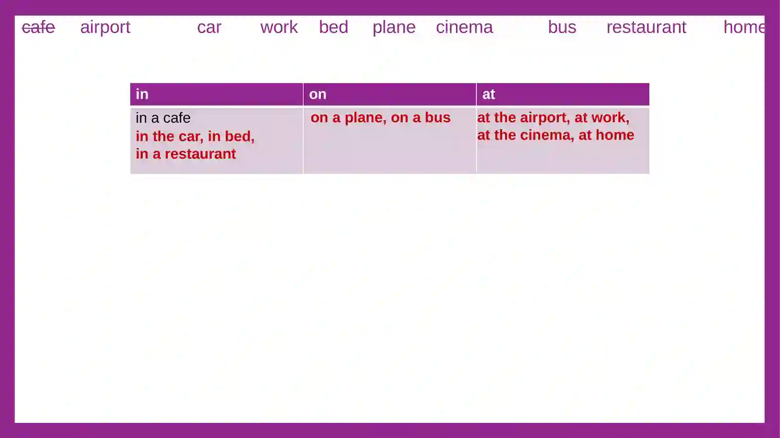Click the word 'cinema' at the top
Viewport: 780px width, 438px height.
tap(464, 27)
